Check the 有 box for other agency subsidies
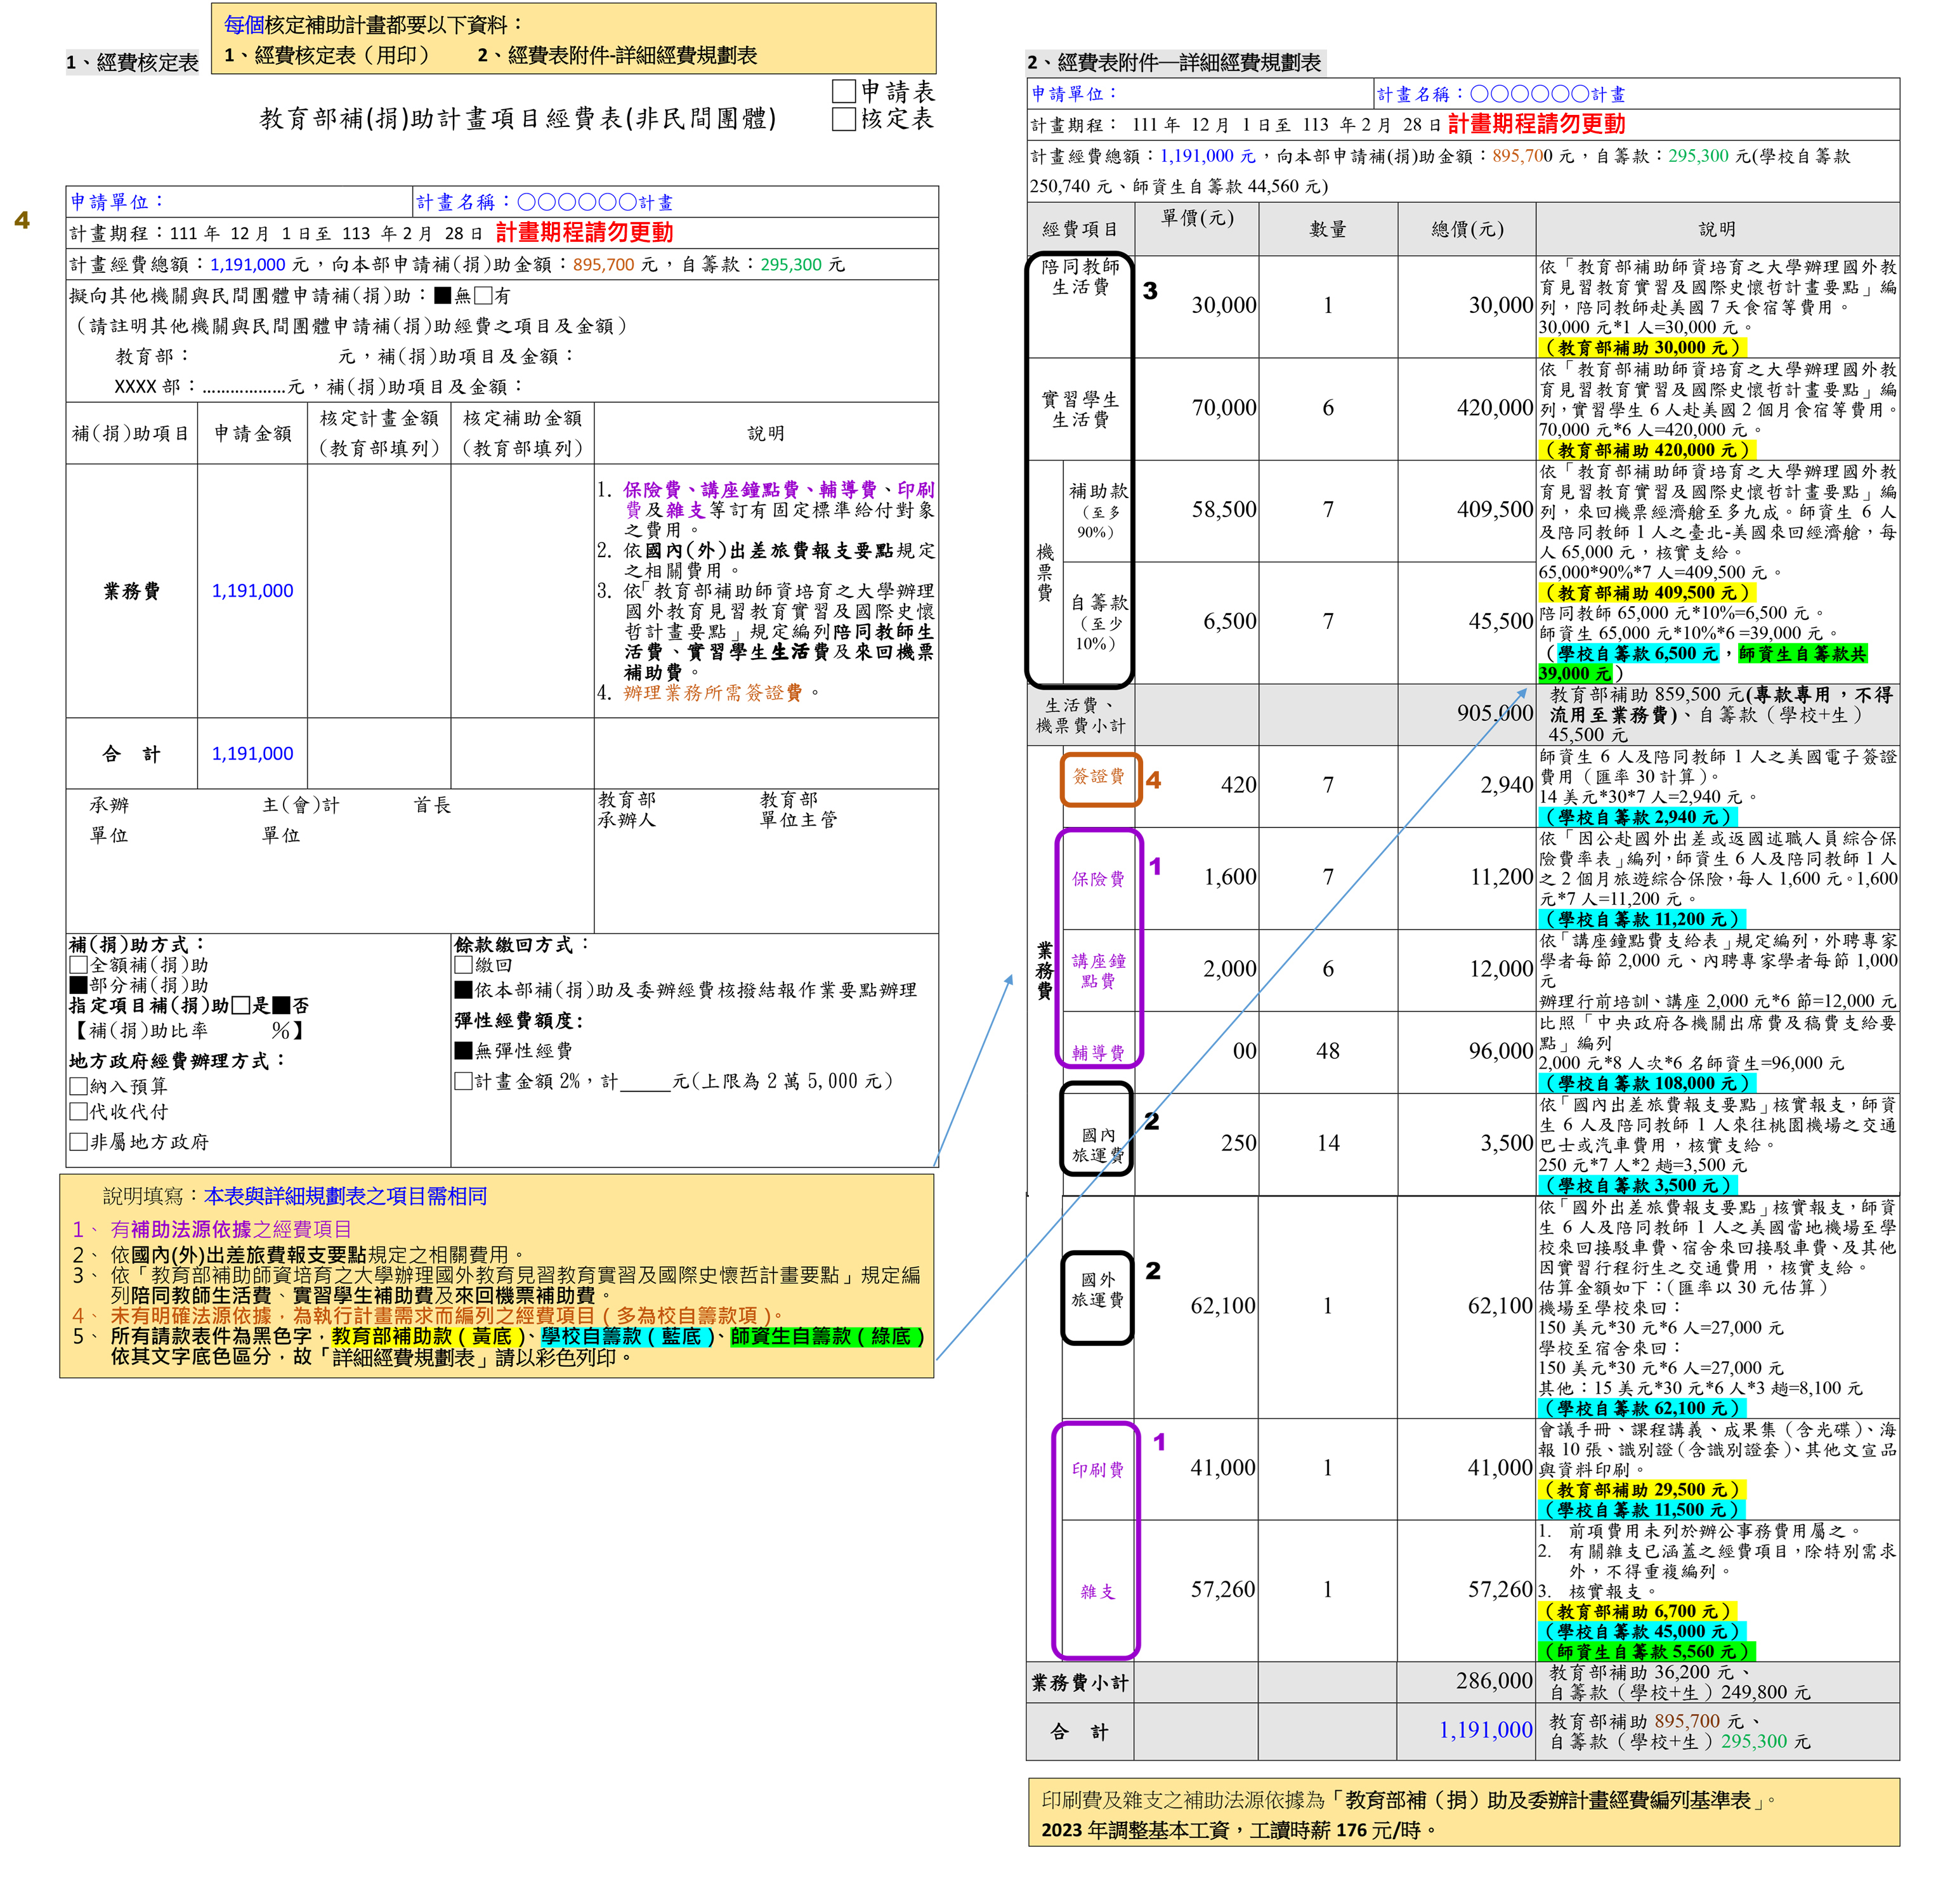This screenshot has height=1881, width=1950. coord(483,296)
